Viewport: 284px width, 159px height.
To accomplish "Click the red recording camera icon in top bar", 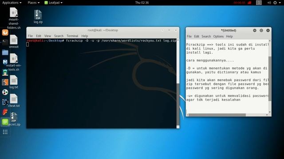I will (249, 3).
